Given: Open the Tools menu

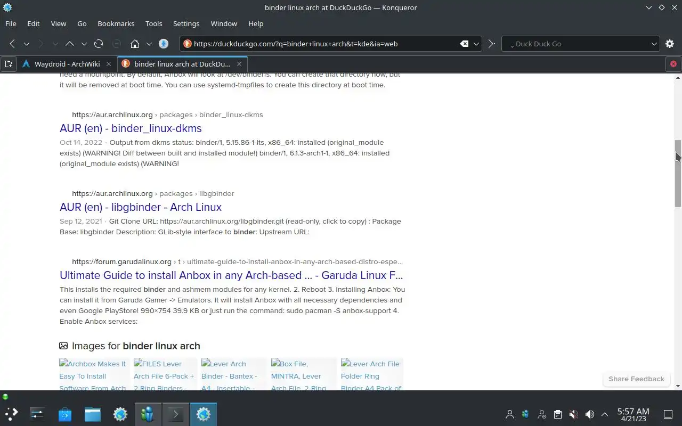Looking at the screenshot, I should pos(154,23).
